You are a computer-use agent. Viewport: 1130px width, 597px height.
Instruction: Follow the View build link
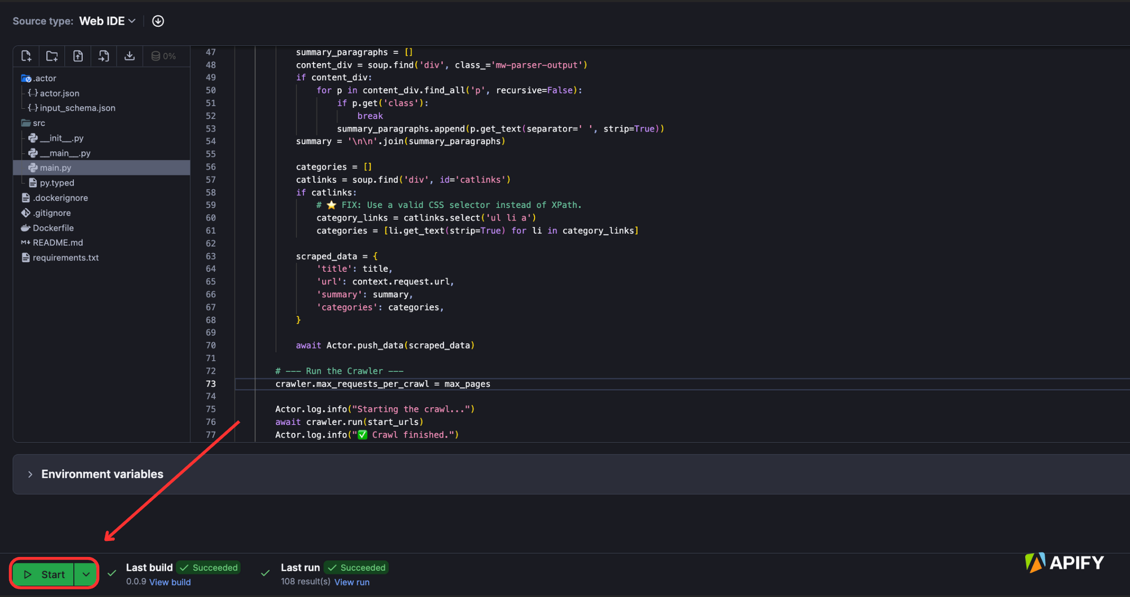pos(170,582)
